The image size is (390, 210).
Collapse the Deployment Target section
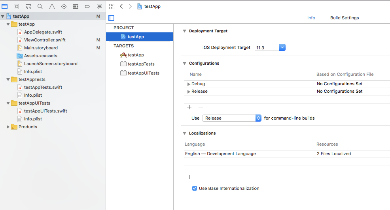click(x=185, y=31)
